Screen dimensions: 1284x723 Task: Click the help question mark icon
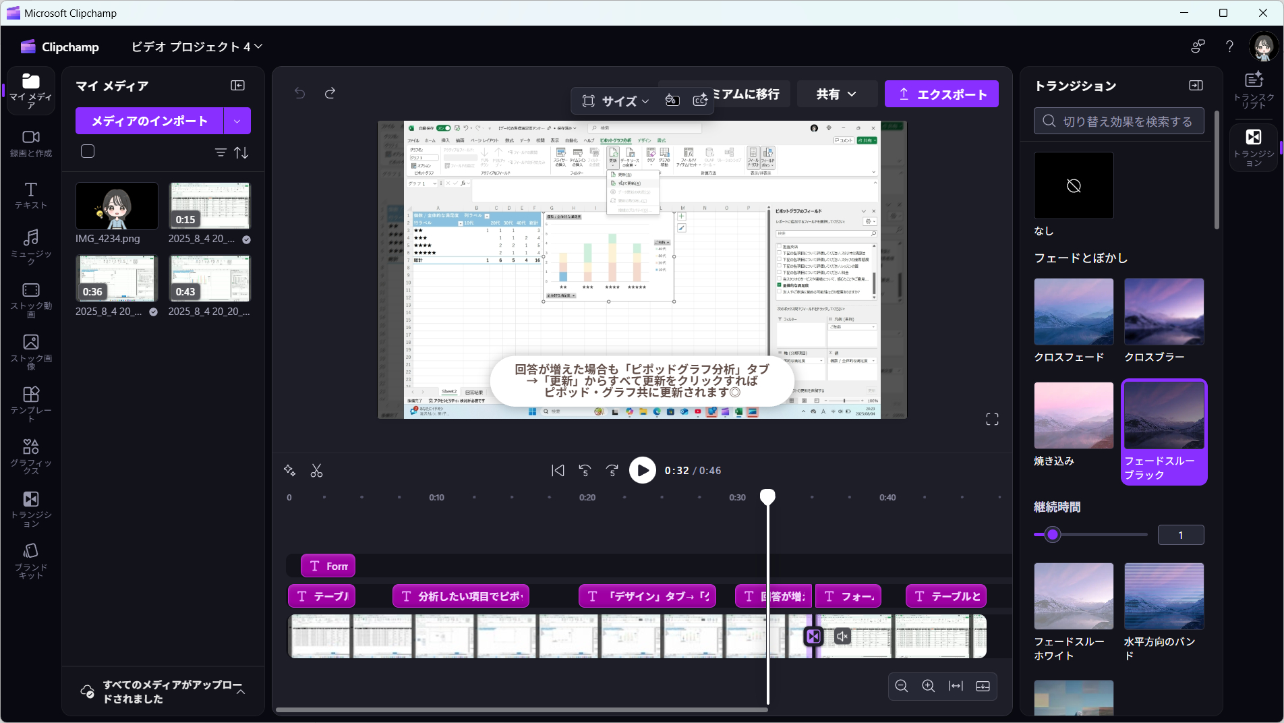click(1229, 47)
